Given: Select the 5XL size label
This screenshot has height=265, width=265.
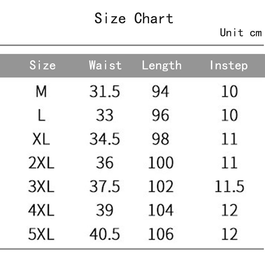Looking at the screenshot, I should [x=41, y=235].
